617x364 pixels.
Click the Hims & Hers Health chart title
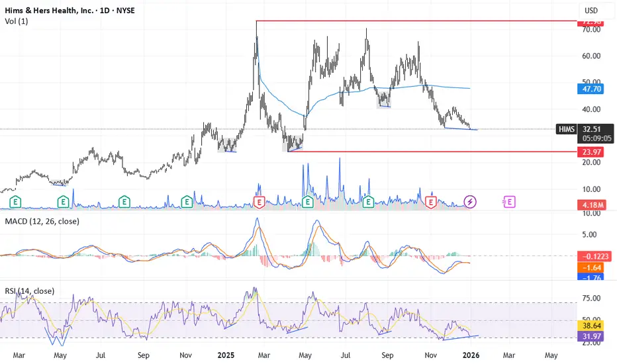click(70, 11)
